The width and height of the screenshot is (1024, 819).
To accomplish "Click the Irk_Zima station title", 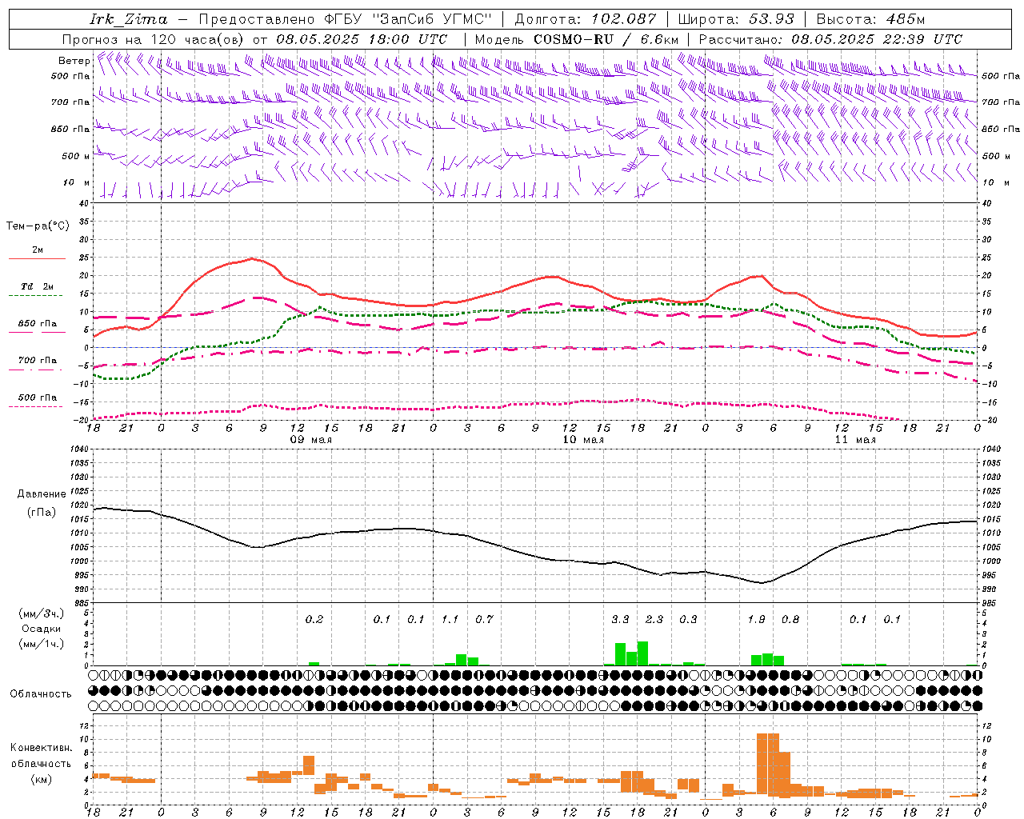I will pos(129,19).
